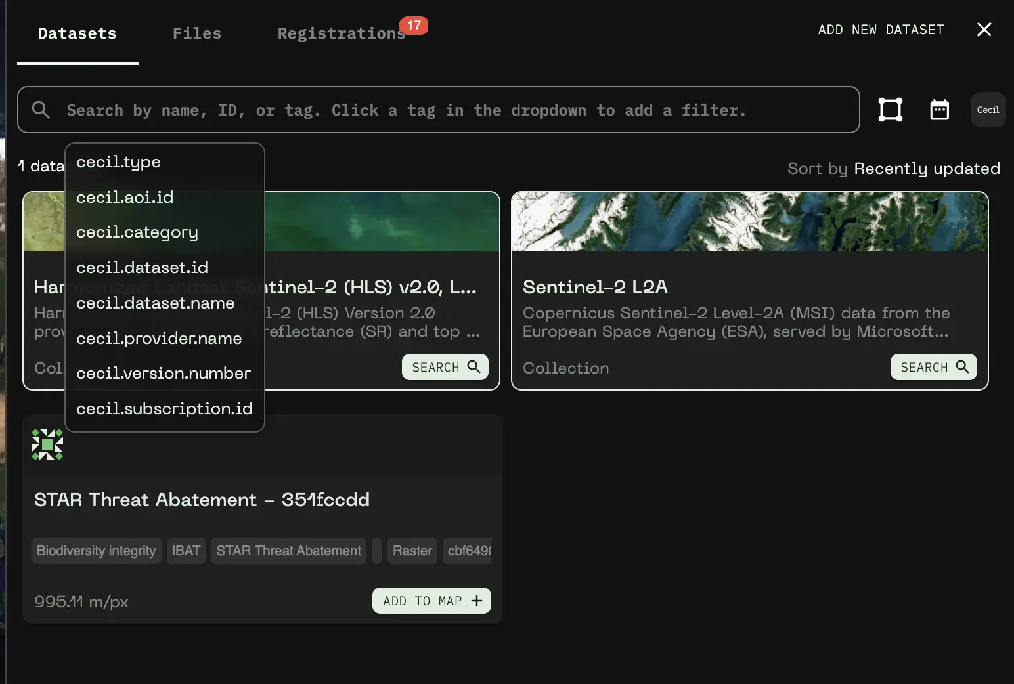Click the red 17 registrations badge
1014x684 pixels.
click(x=413, y=26)
